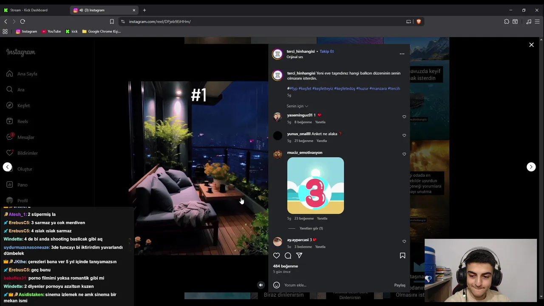
Task: Open terci_hinhangisi profile from header username
Action: click(x=300, y=51)
